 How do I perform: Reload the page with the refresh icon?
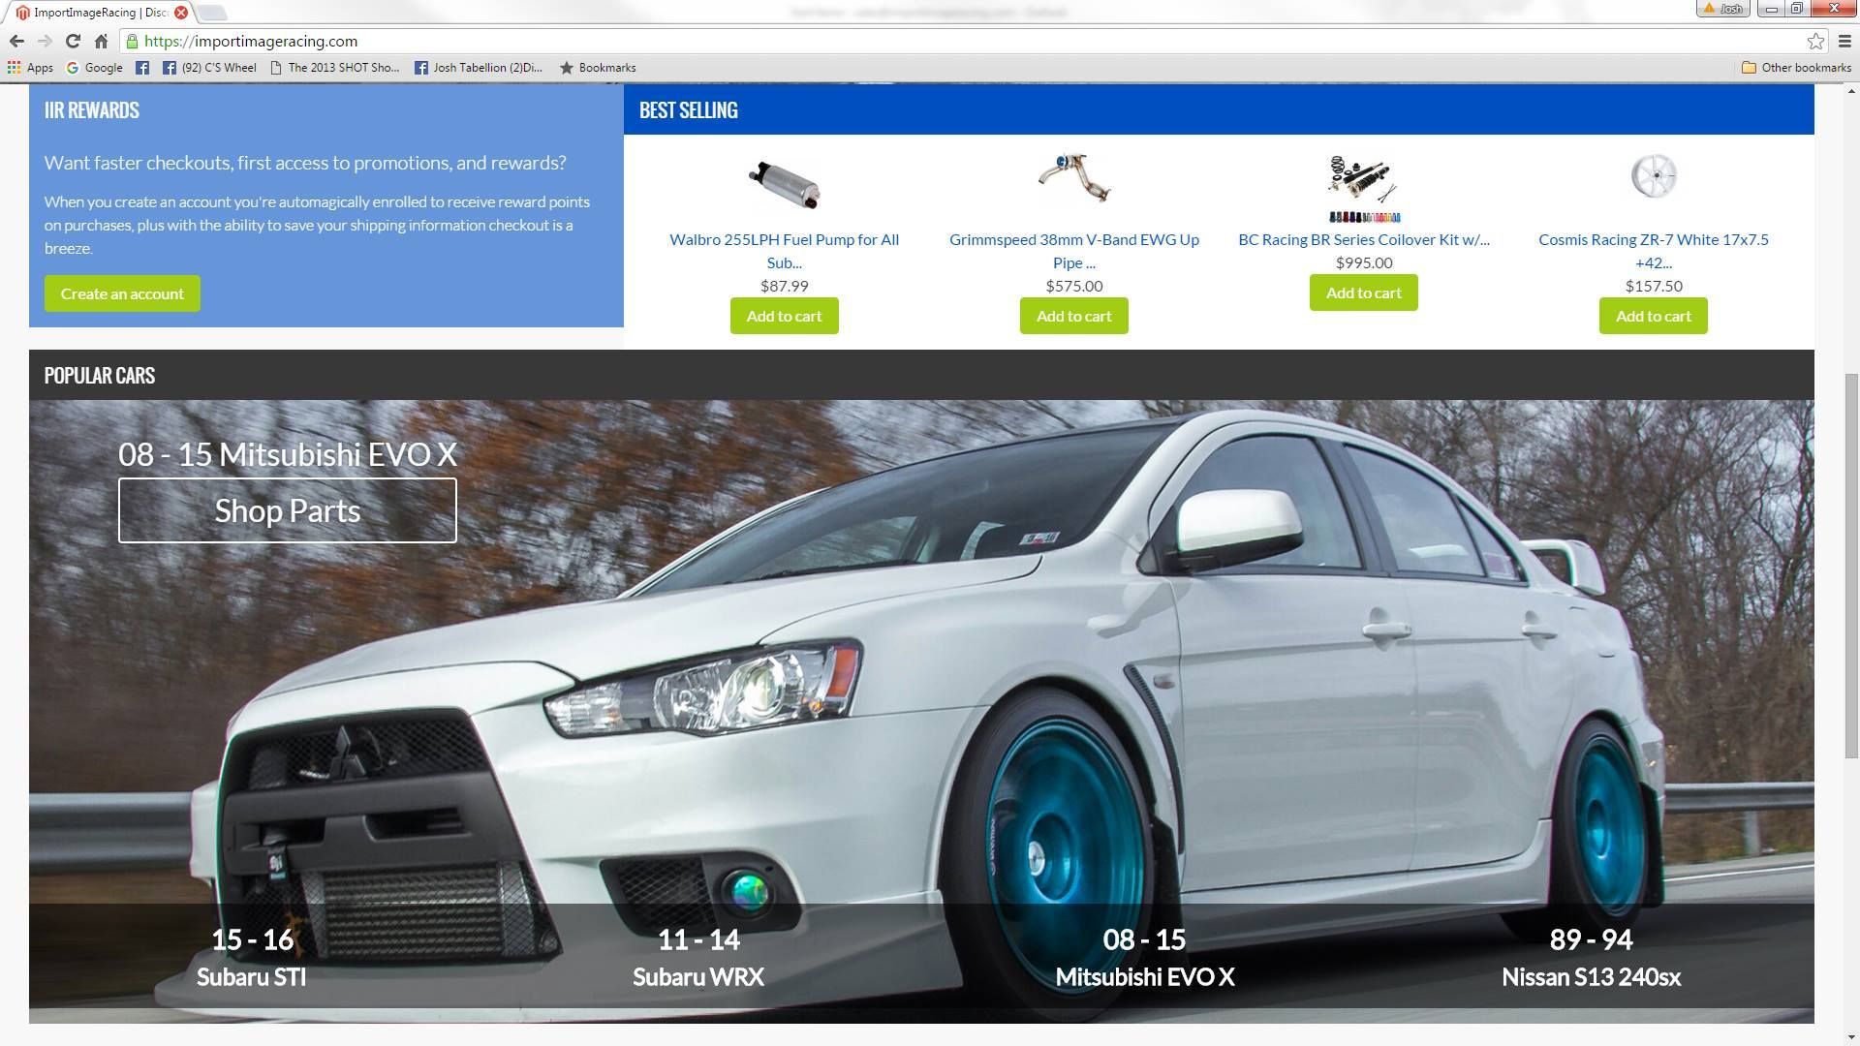[x=73, y=41]
